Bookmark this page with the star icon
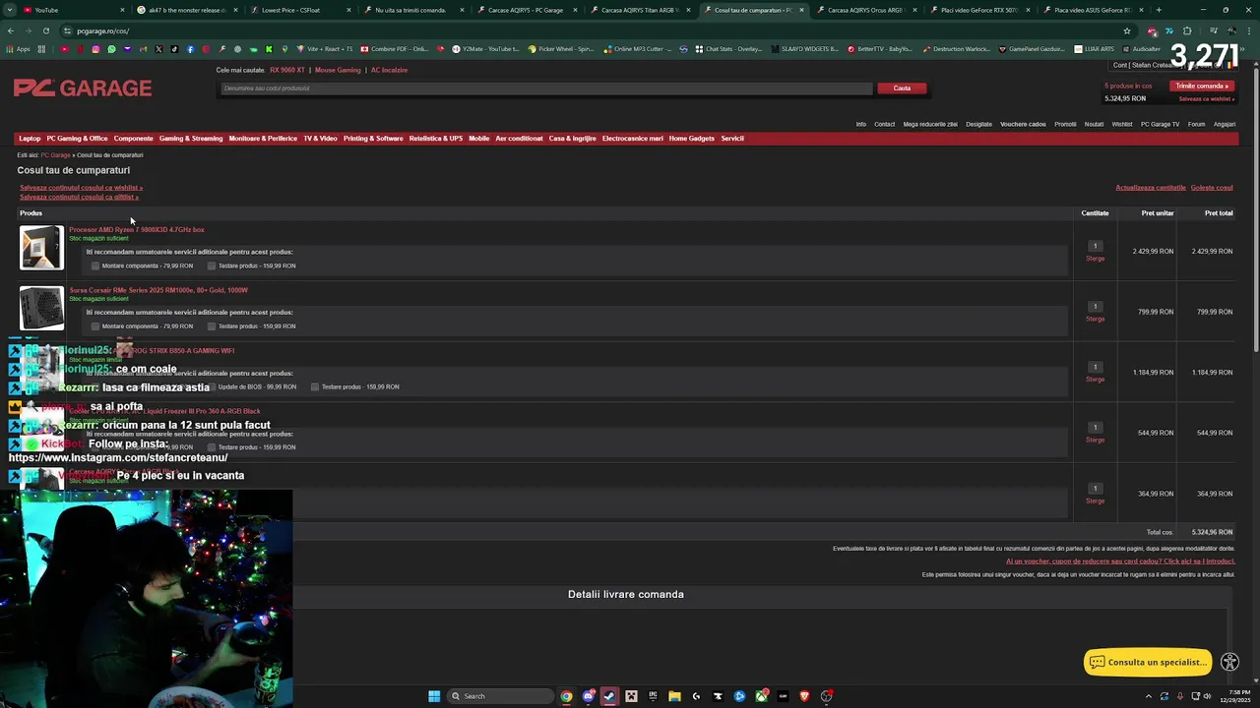The image size is (1260, 708). click(x=1127, y=30)
